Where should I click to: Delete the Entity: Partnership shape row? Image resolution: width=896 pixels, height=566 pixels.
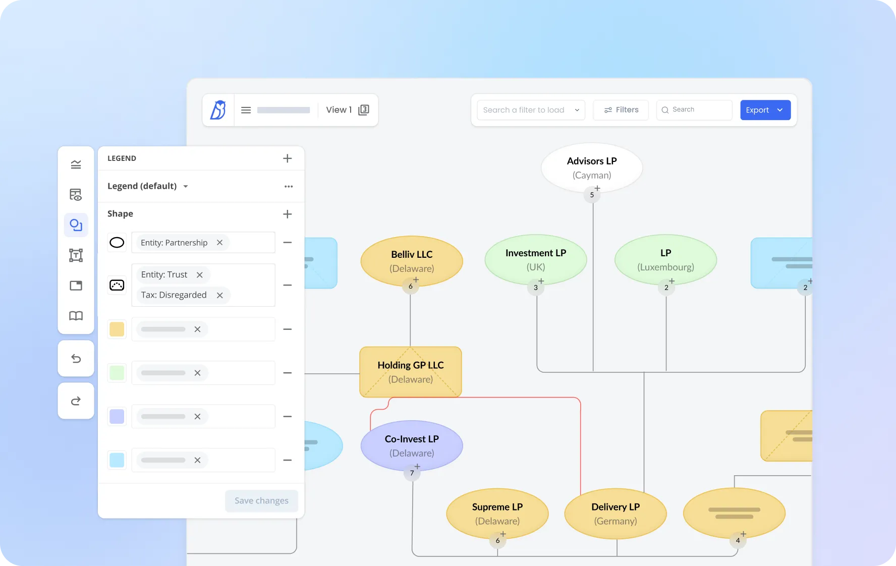tap(288, 243)
